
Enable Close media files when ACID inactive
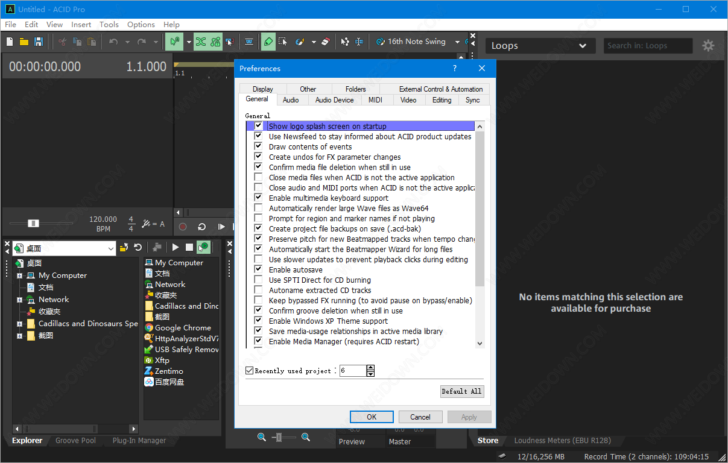point(258,177)
